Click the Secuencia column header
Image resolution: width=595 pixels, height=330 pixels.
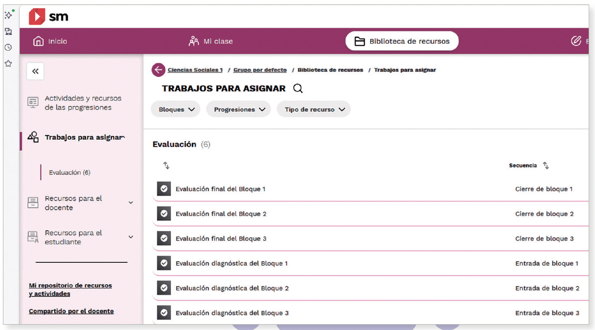click(523, 165)
